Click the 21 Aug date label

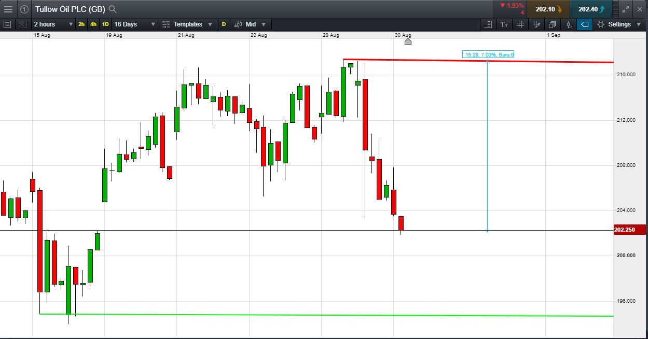(x=186, y=35)
